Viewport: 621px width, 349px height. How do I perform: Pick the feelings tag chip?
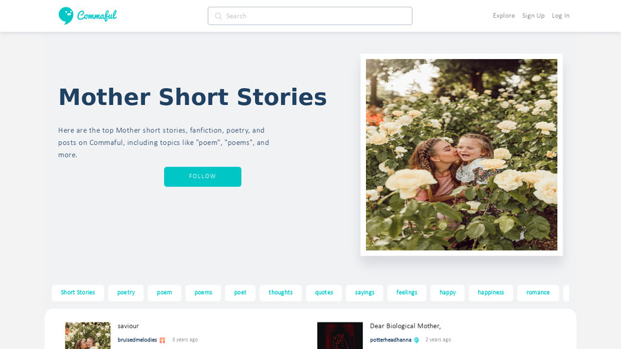pos(407,293)
